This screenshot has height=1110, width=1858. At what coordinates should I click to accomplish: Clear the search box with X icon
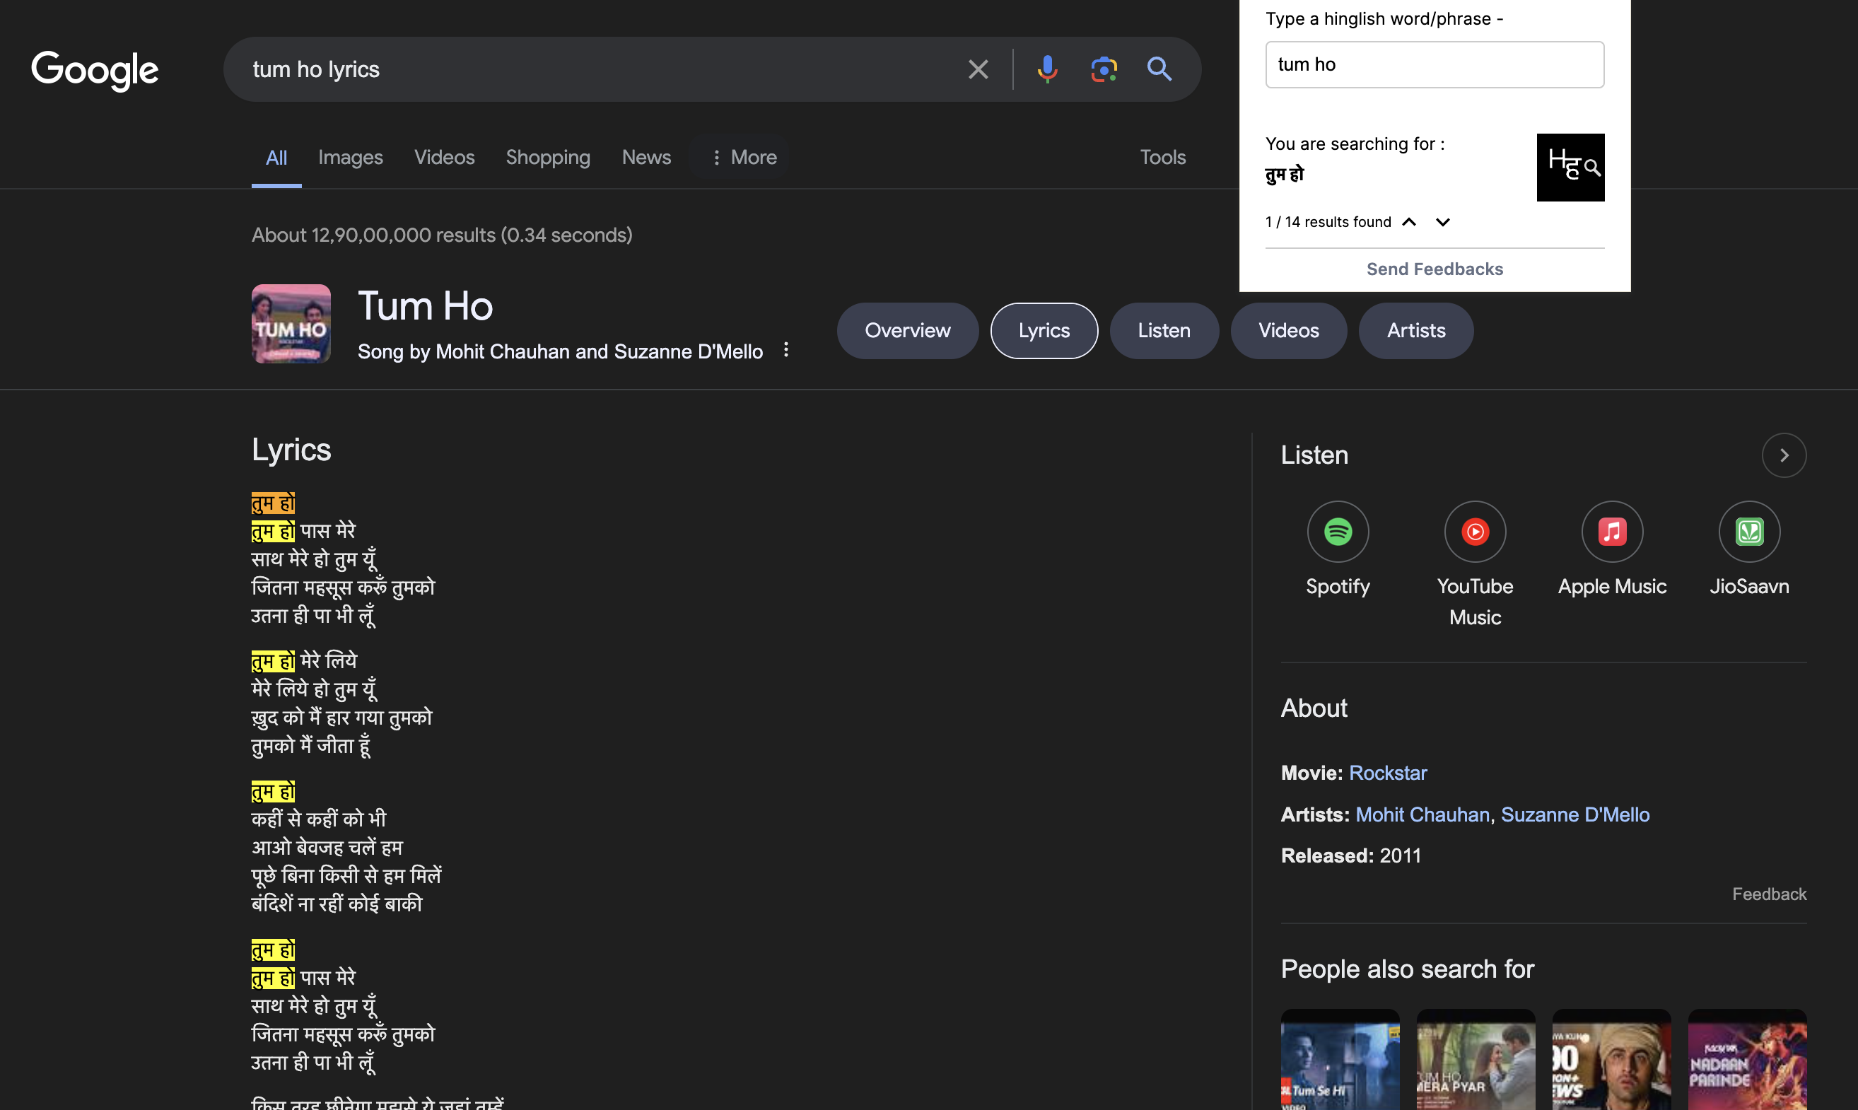coord(978,69)
